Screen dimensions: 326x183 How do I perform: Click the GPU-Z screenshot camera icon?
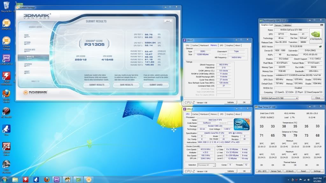322,25
